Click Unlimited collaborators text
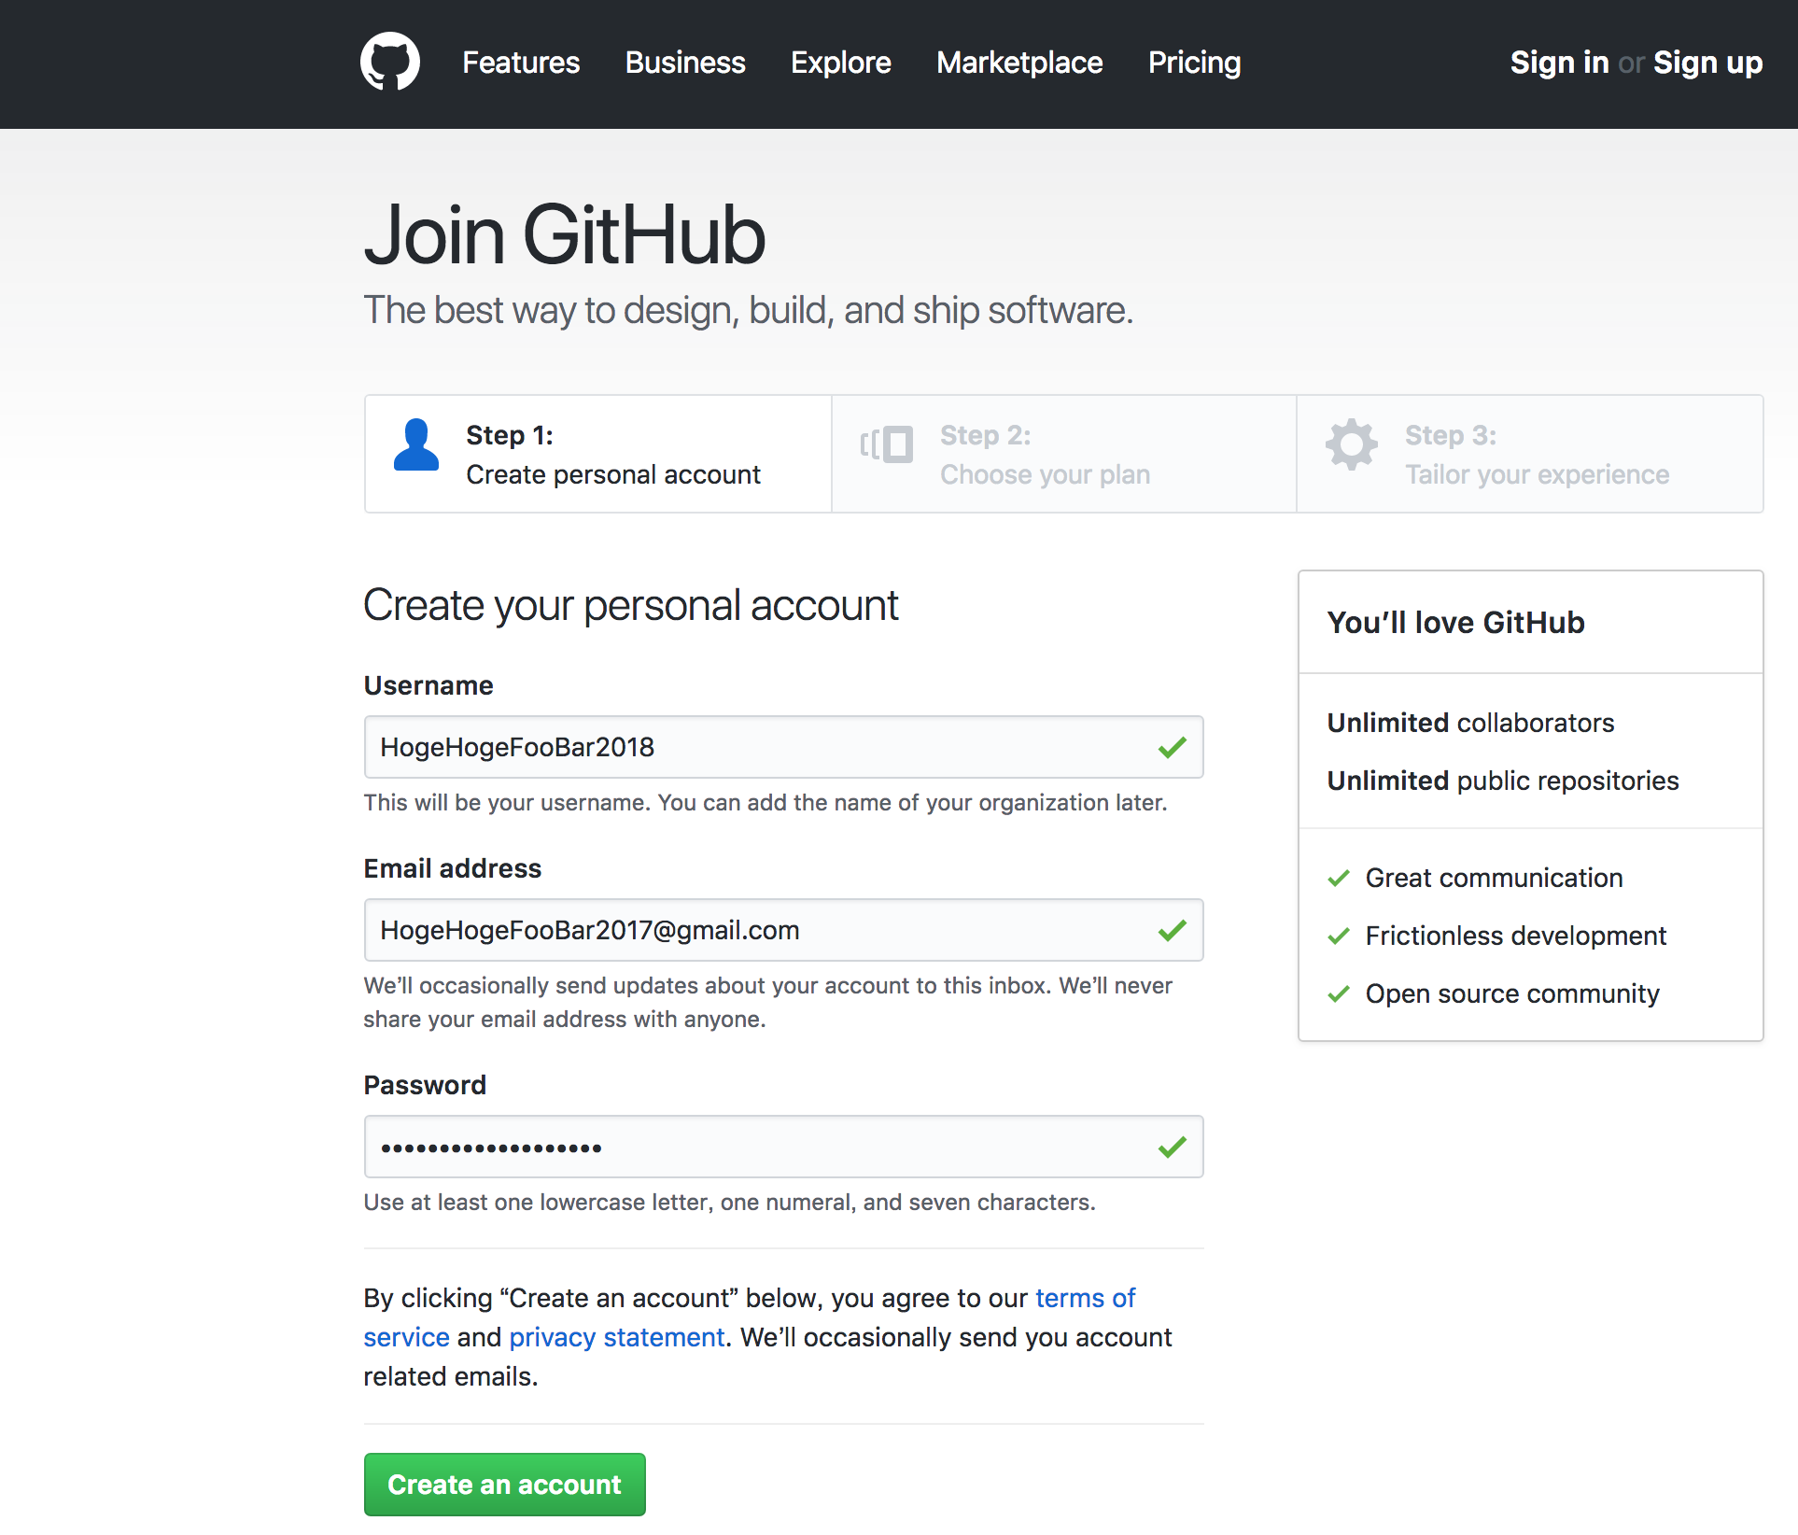Screen dimensions: 1798x1535 1470,723
